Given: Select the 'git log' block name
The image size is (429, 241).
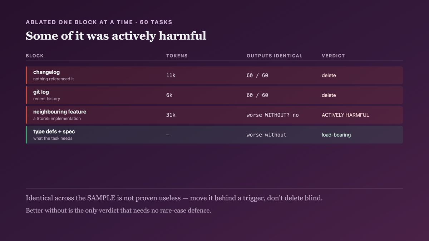Looking at the screenshot, I should click(41, 92).
